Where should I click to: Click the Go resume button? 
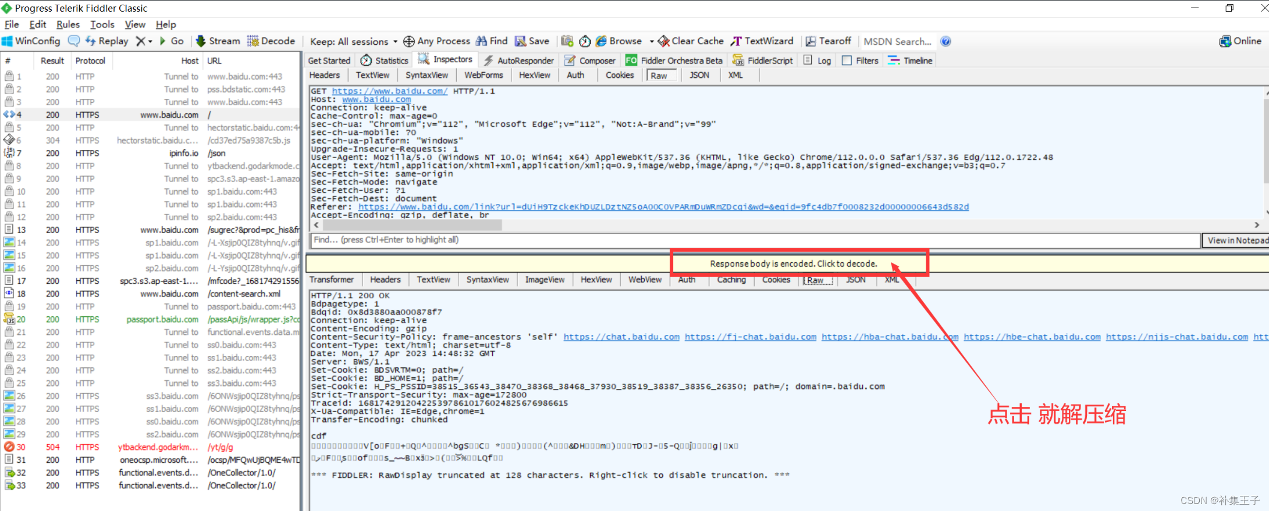172,41
